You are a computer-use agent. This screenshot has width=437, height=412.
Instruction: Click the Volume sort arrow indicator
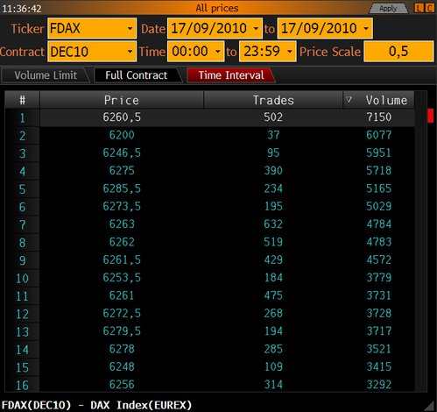click(x=349, y=100)
